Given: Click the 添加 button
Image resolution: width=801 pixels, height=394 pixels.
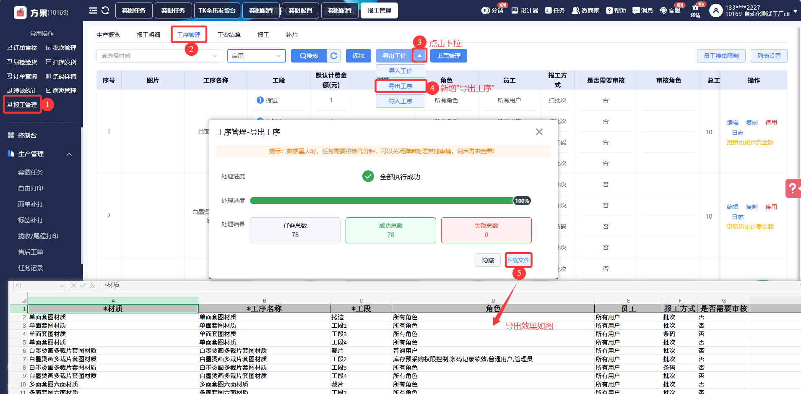Looking at the screenshot, I should [359, 56].
